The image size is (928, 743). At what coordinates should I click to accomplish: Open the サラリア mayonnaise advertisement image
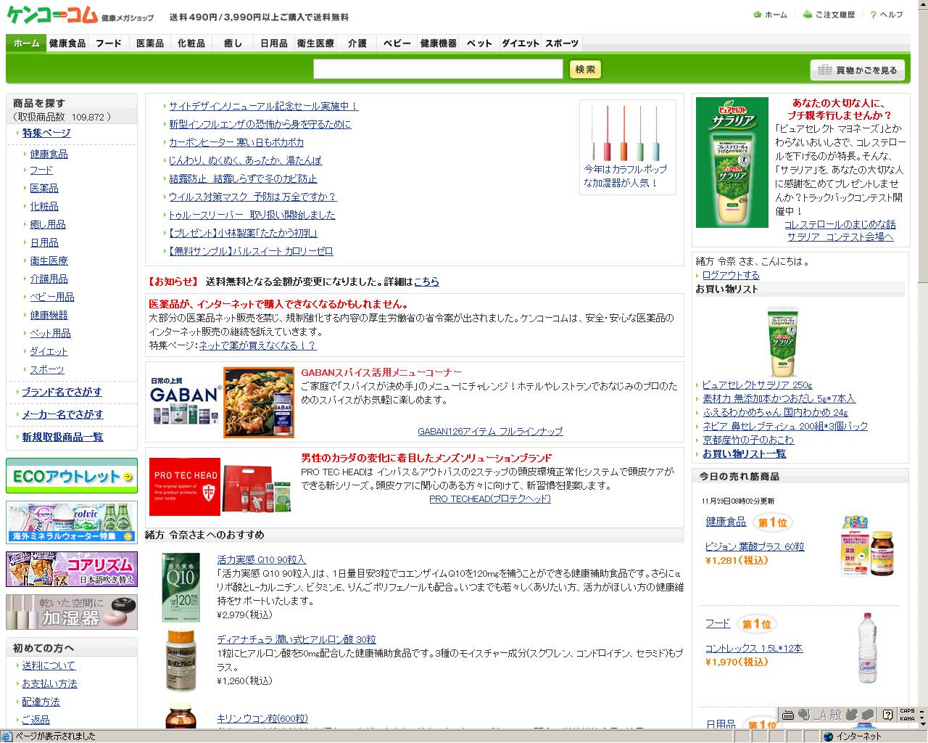(732, 163)
